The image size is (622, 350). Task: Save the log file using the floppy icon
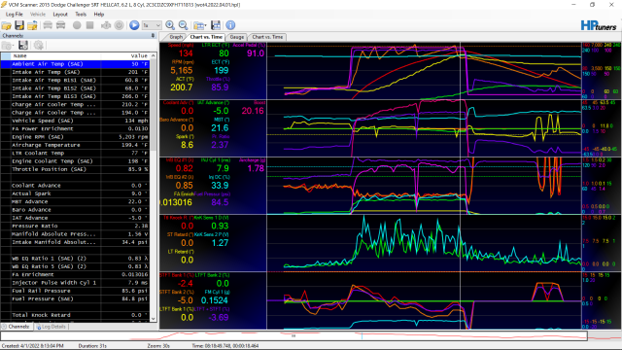coord(19,25)
